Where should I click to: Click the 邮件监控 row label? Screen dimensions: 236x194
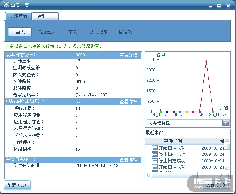(x=23, y=88)
